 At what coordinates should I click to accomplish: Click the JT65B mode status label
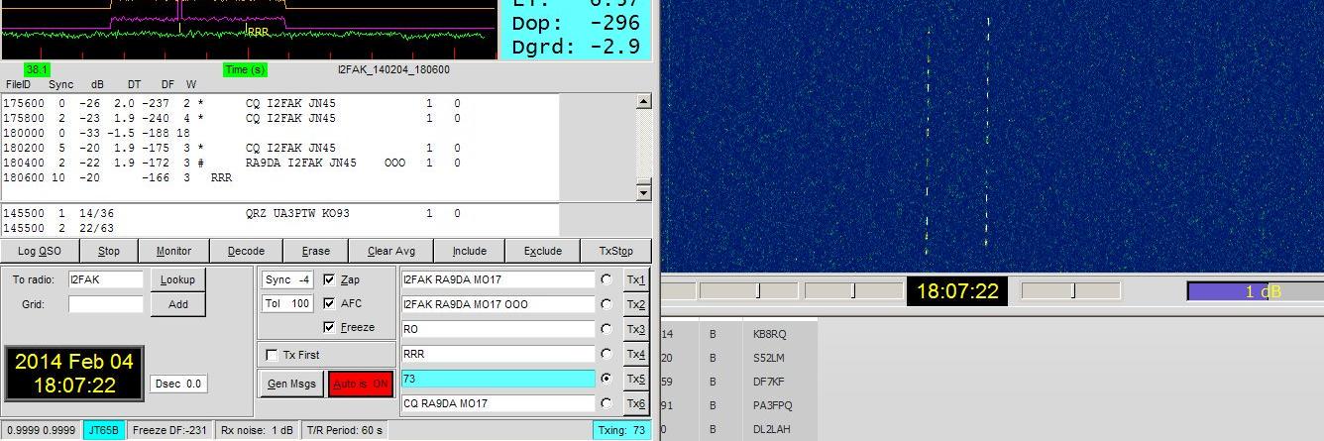click(x=102, y=430)
